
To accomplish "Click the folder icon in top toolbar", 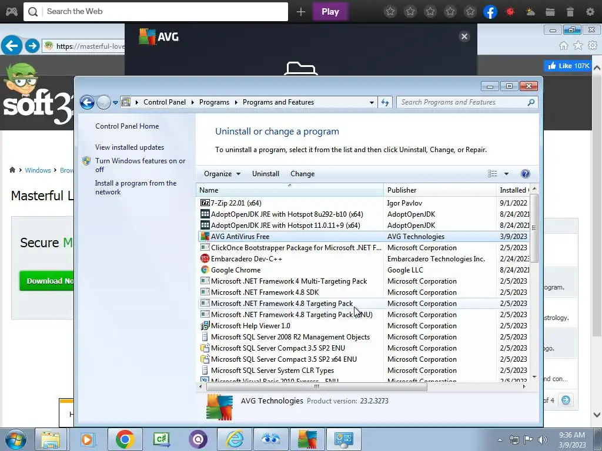I will click(x=550, y=12).
